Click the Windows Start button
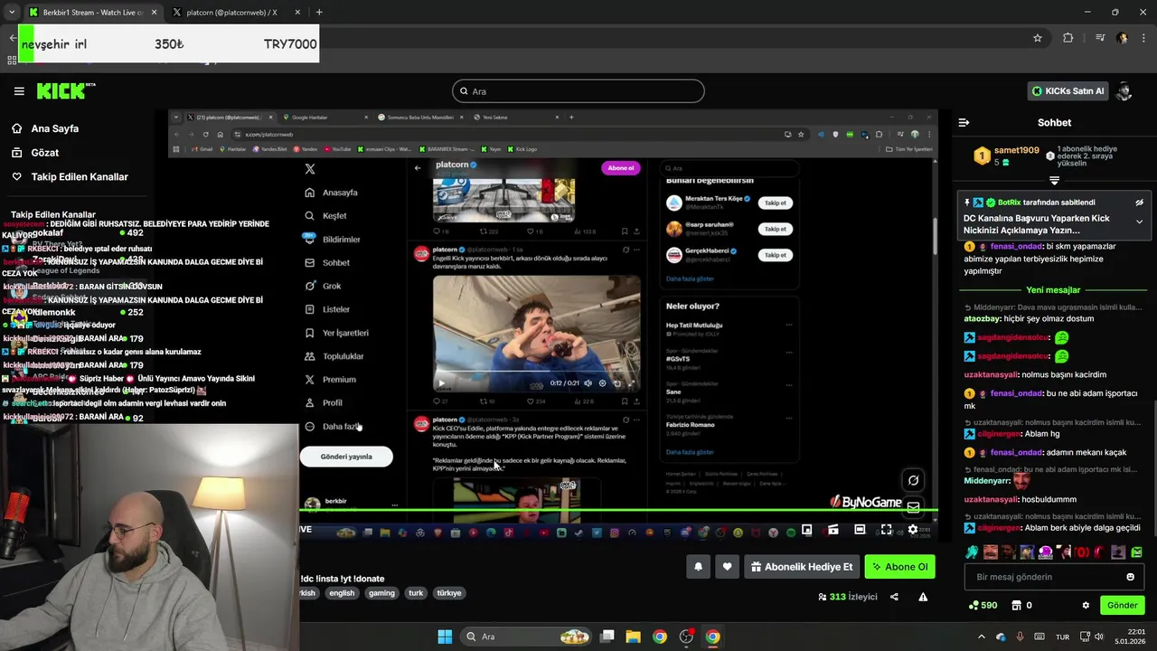Screen dimensions: 1157x651 coord(445,637)
